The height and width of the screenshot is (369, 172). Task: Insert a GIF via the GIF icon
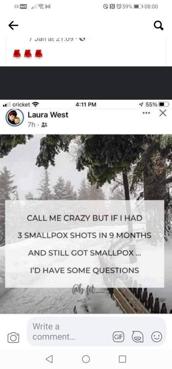pos(118,337)
